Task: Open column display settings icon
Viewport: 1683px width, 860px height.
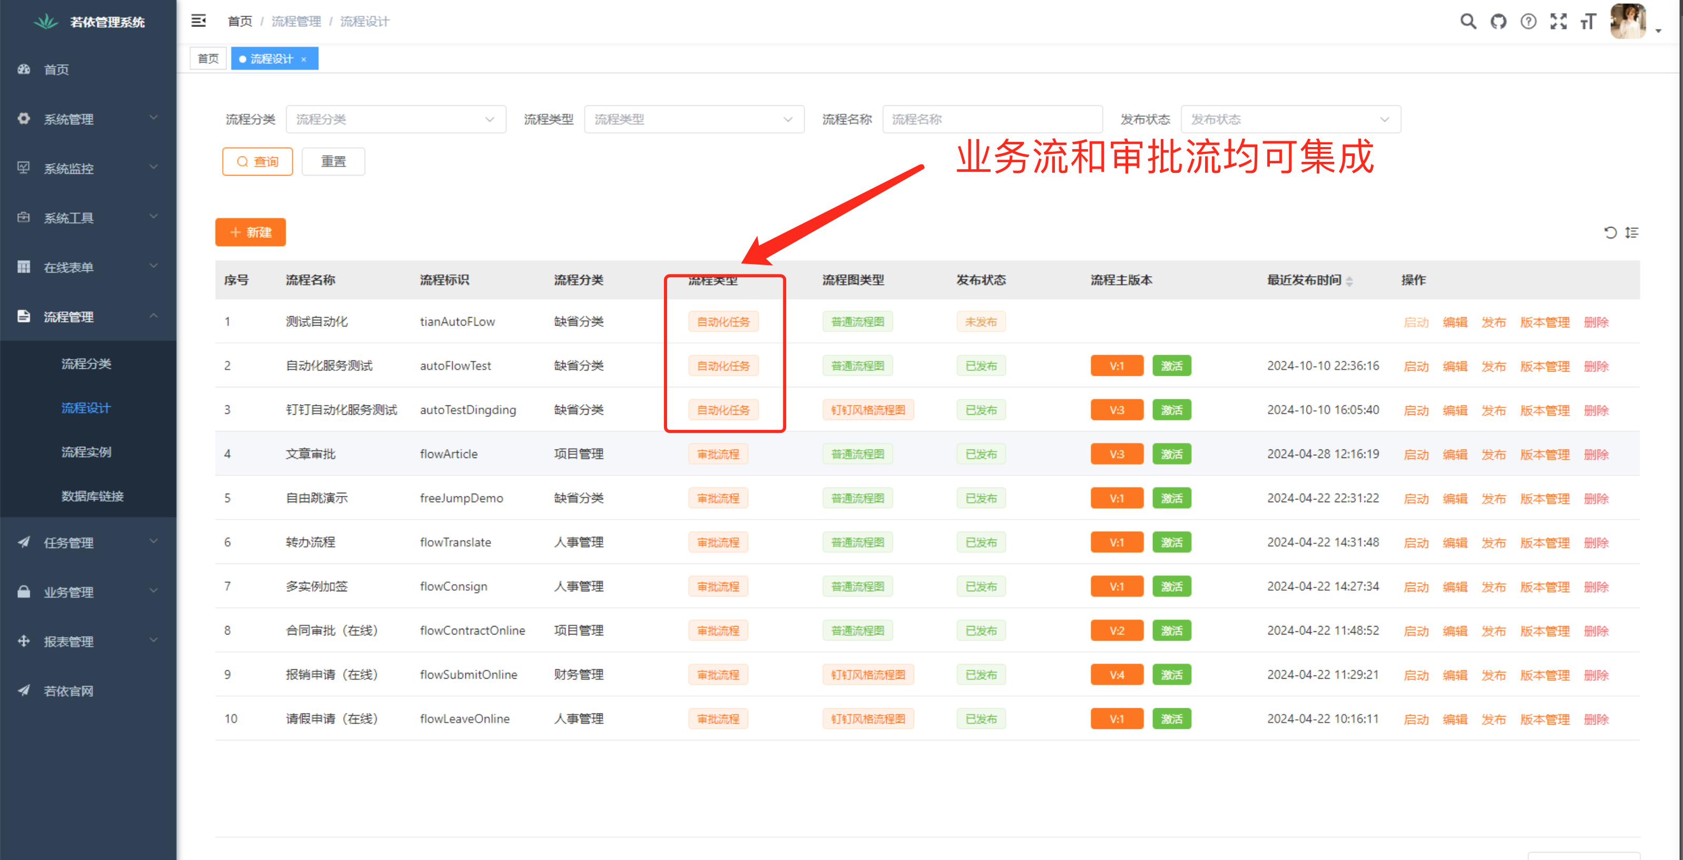Action: pyautogui.click(x=1631, y=232)
